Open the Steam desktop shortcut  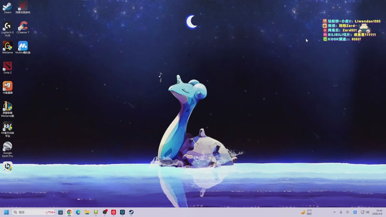(x=7, y=8)
